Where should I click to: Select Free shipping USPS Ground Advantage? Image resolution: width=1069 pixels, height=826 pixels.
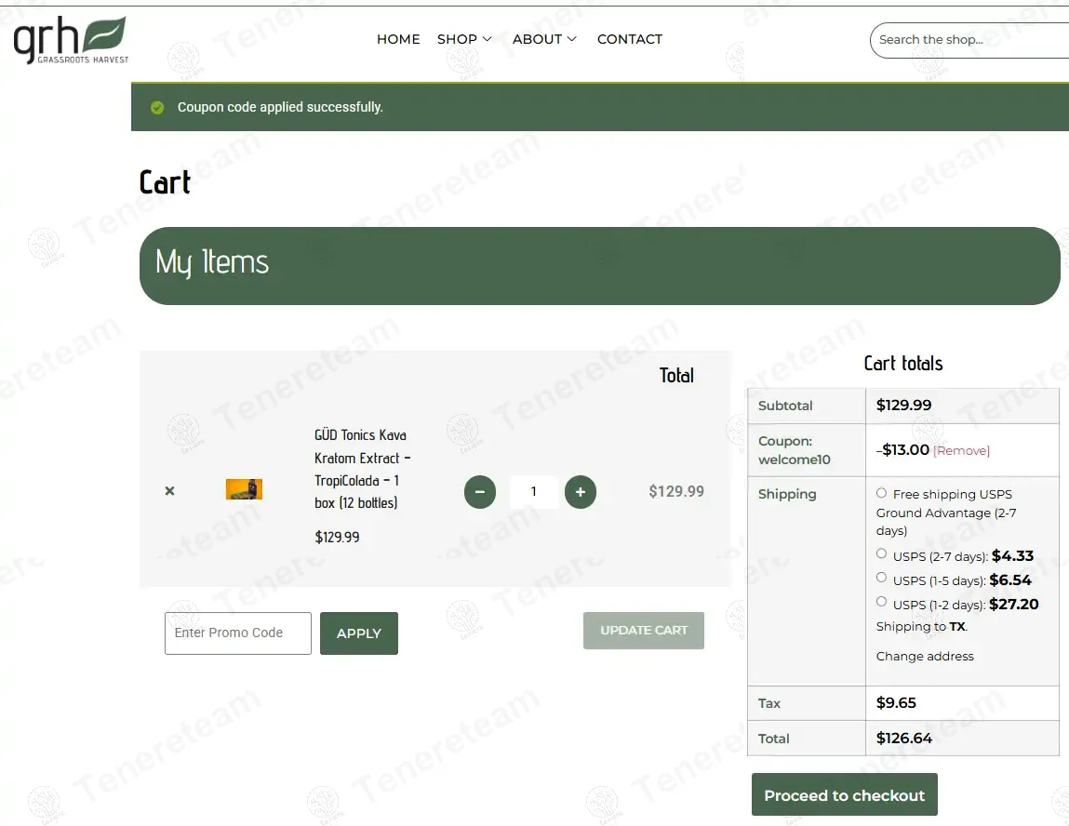[x=881, y=493]
